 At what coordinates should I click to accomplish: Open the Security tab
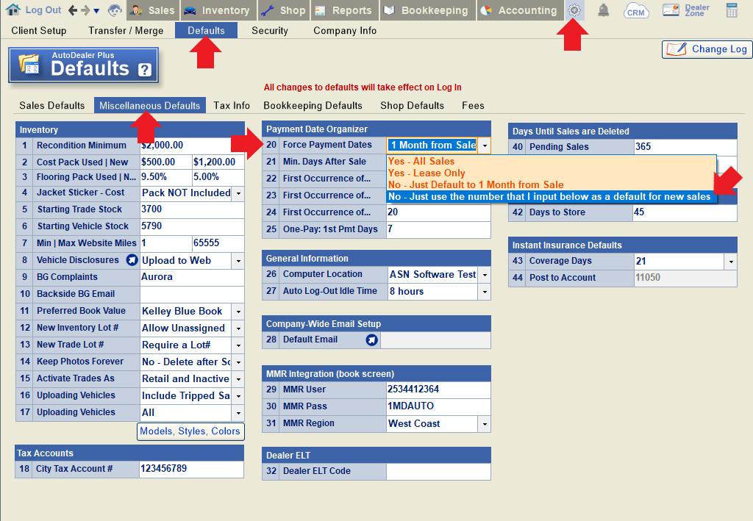click(270, 31)
